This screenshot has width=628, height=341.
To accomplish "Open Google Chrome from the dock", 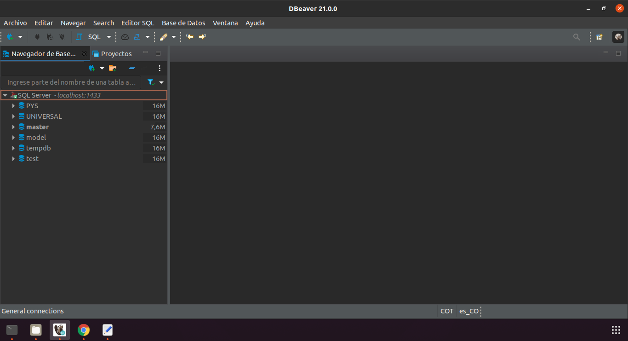I will click(83, 330).
